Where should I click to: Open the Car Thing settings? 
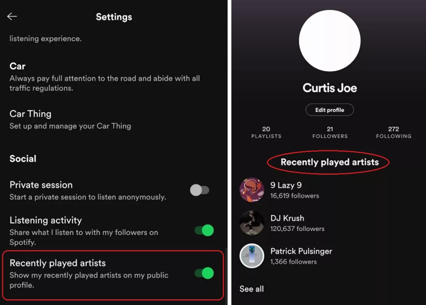pos(70,120)
